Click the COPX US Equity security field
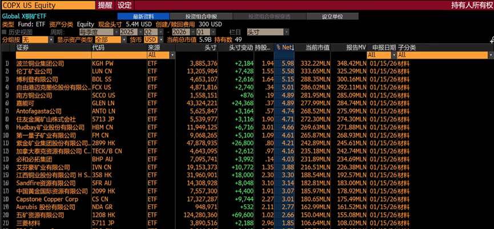Screen dimensions: 494x229 [x=48, y=5]
